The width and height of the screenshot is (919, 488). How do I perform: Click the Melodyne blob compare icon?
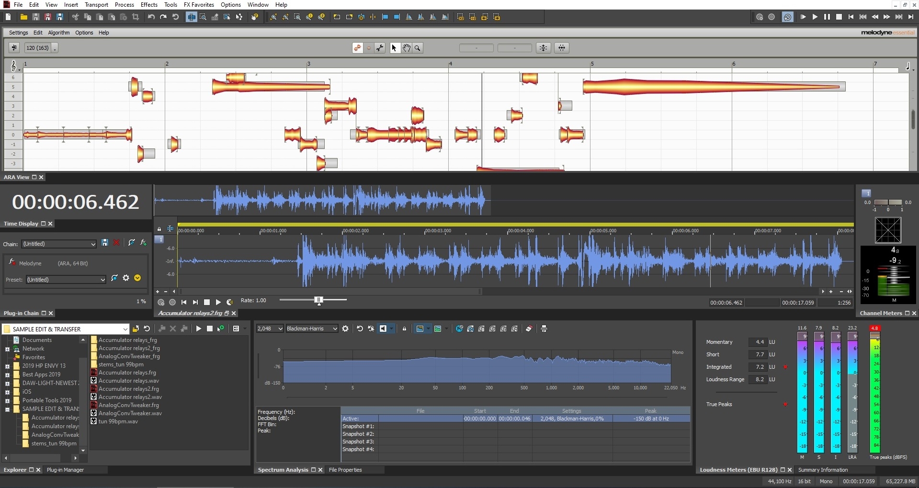click(357, 48)
